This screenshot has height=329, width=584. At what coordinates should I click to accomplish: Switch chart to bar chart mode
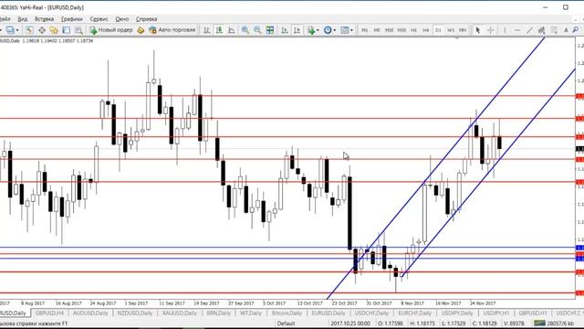tap(207, 30)
